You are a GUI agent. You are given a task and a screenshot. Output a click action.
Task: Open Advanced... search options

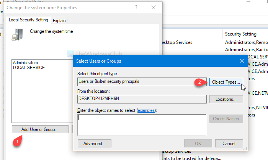tap(94, 144)
